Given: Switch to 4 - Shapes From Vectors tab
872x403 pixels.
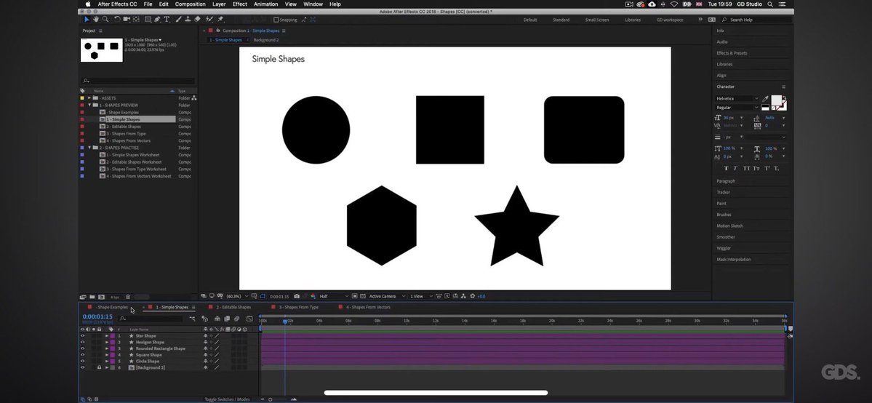Looking at the screenshot, I should 368,307.
